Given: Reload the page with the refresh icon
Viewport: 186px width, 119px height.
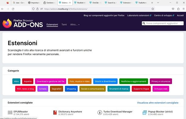Looking at the screenshot, I should tap(13, 9).
